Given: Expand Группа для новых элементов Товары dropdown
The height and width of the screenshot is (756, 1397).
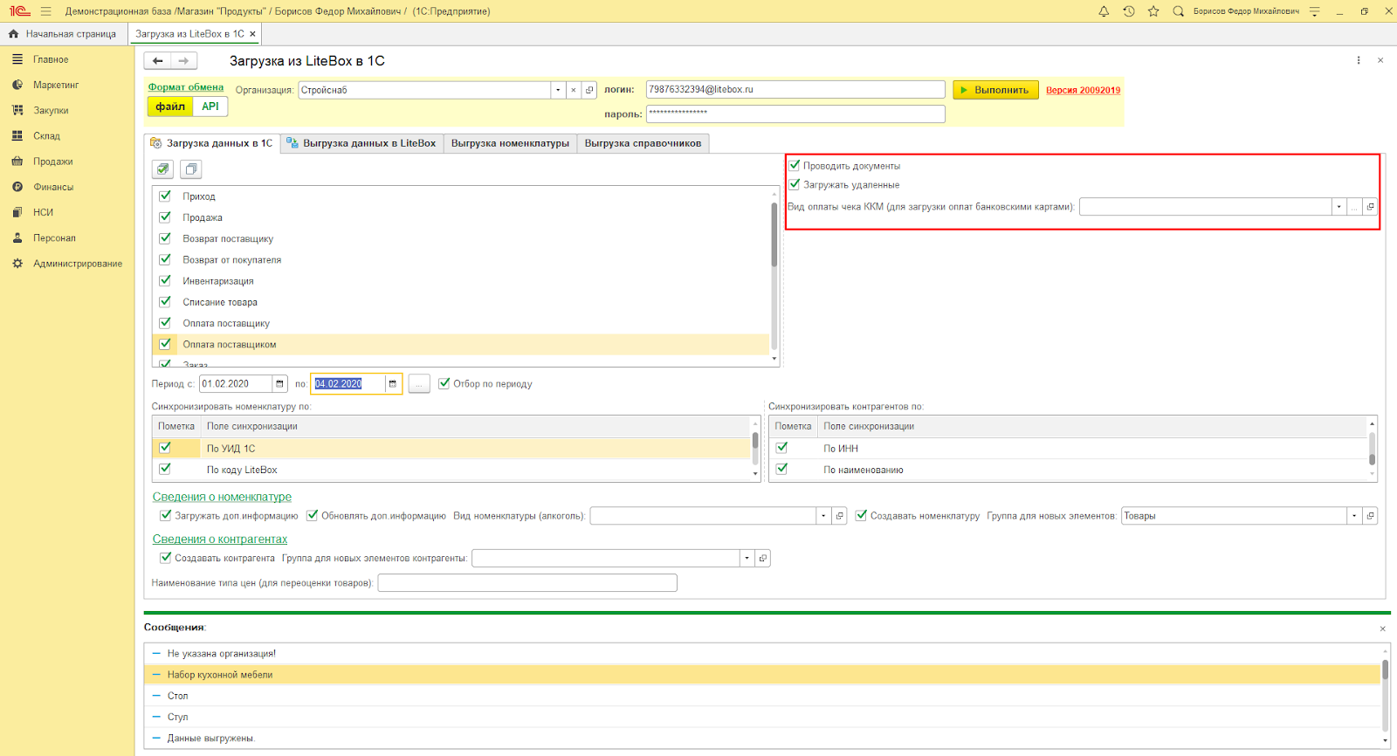Looking at the screenshot, I should [1354, 516].
